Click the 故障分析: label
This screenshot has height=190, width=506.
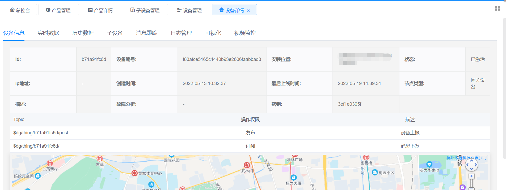click(x=126, y=104)
